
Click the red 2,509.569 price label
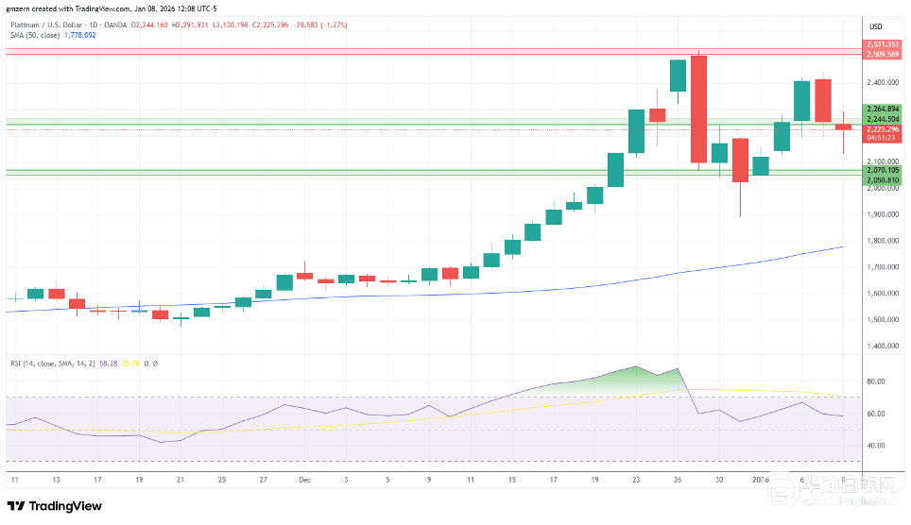point(883,54)
